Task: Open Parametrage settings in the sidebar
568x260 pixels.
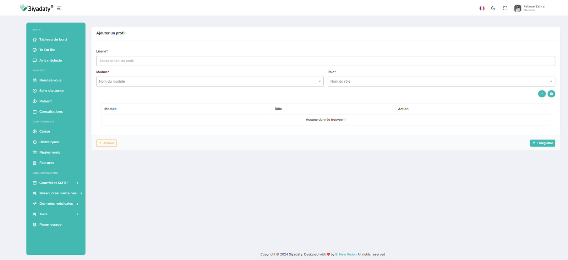Action: tap(50, 225)
